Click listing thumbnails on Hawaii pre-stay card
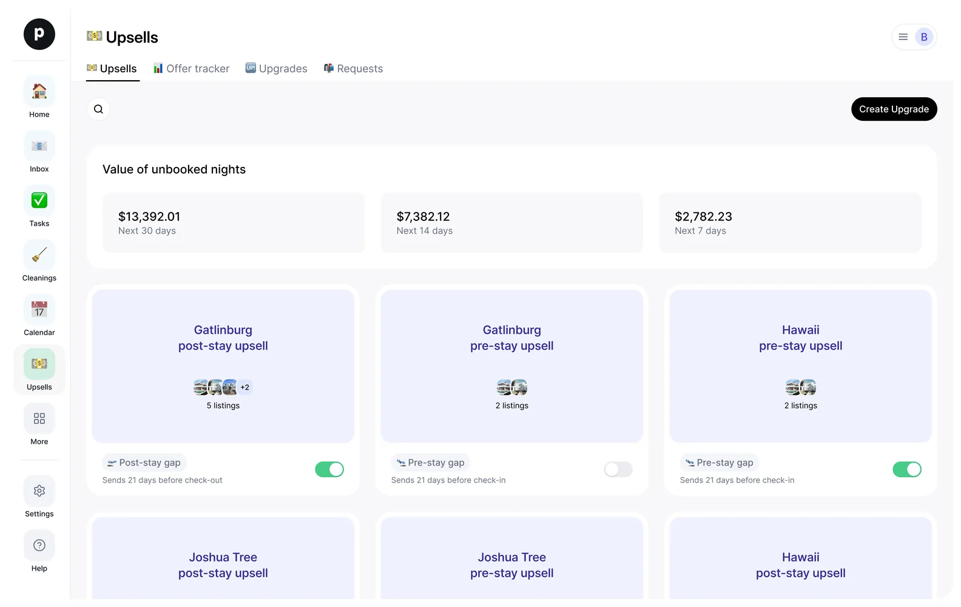 click(801, 387)
